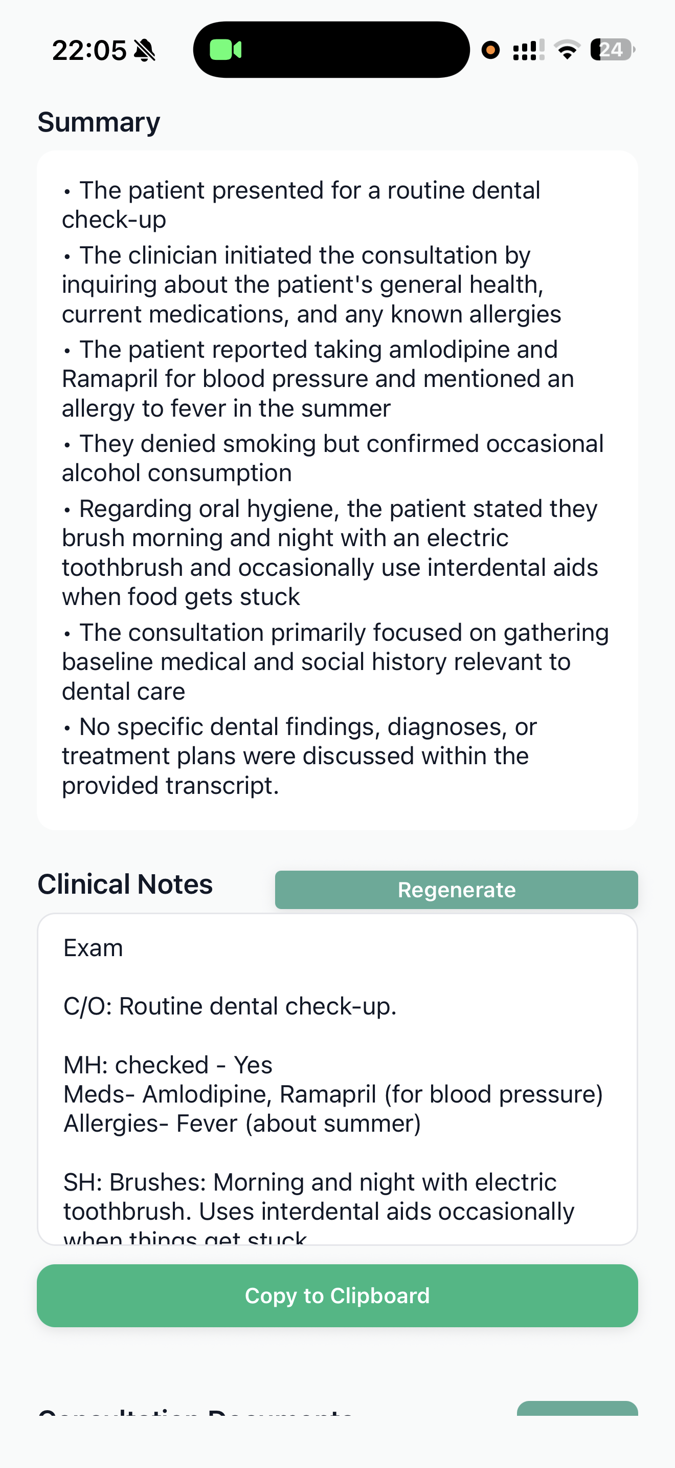Tap the 'No specific dental findings' bullet
The height and width of the screenshot is (1468, 675).
click(x=299, y=755)
